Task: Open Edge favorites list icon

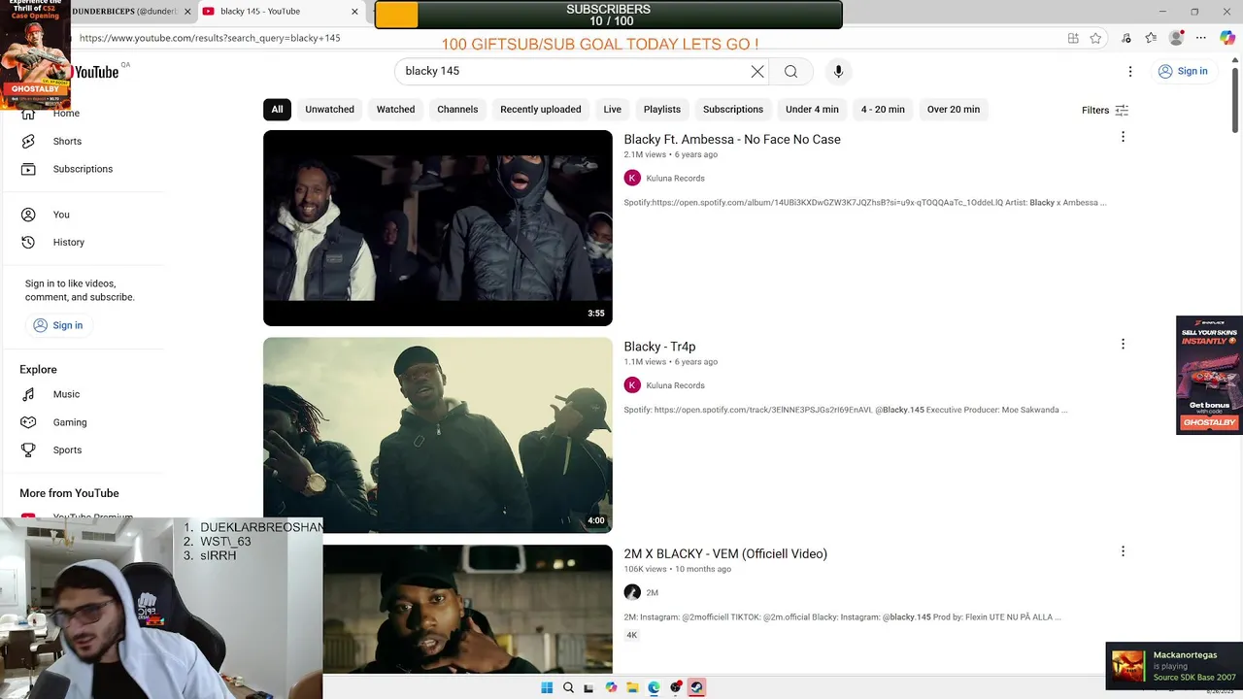Action: point(1151,38)
